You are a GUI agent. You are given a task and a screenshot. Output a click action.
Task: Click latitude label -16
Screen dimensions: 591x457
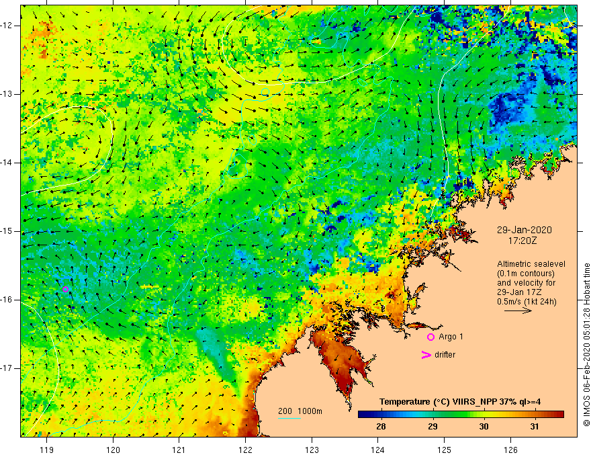tap(7, 300)
